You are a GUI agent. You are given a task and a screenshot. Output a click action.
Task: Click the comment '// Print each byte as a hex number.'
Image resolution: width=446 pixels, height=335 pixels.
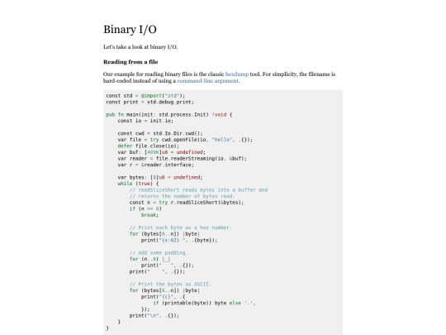coord(181,227)
